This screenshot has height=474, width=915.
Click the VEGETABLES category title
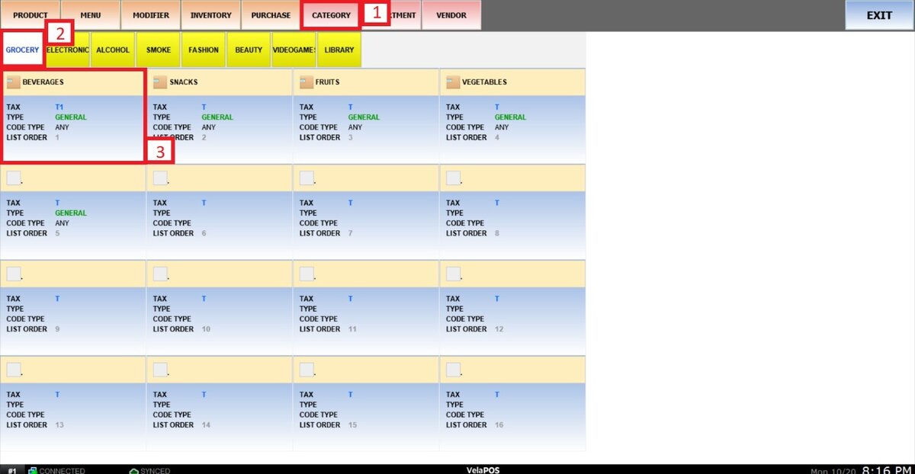click(485, 82)
